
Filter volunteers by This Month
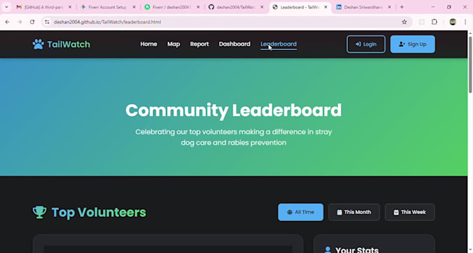pyautogui.click(x=354, y=212)
